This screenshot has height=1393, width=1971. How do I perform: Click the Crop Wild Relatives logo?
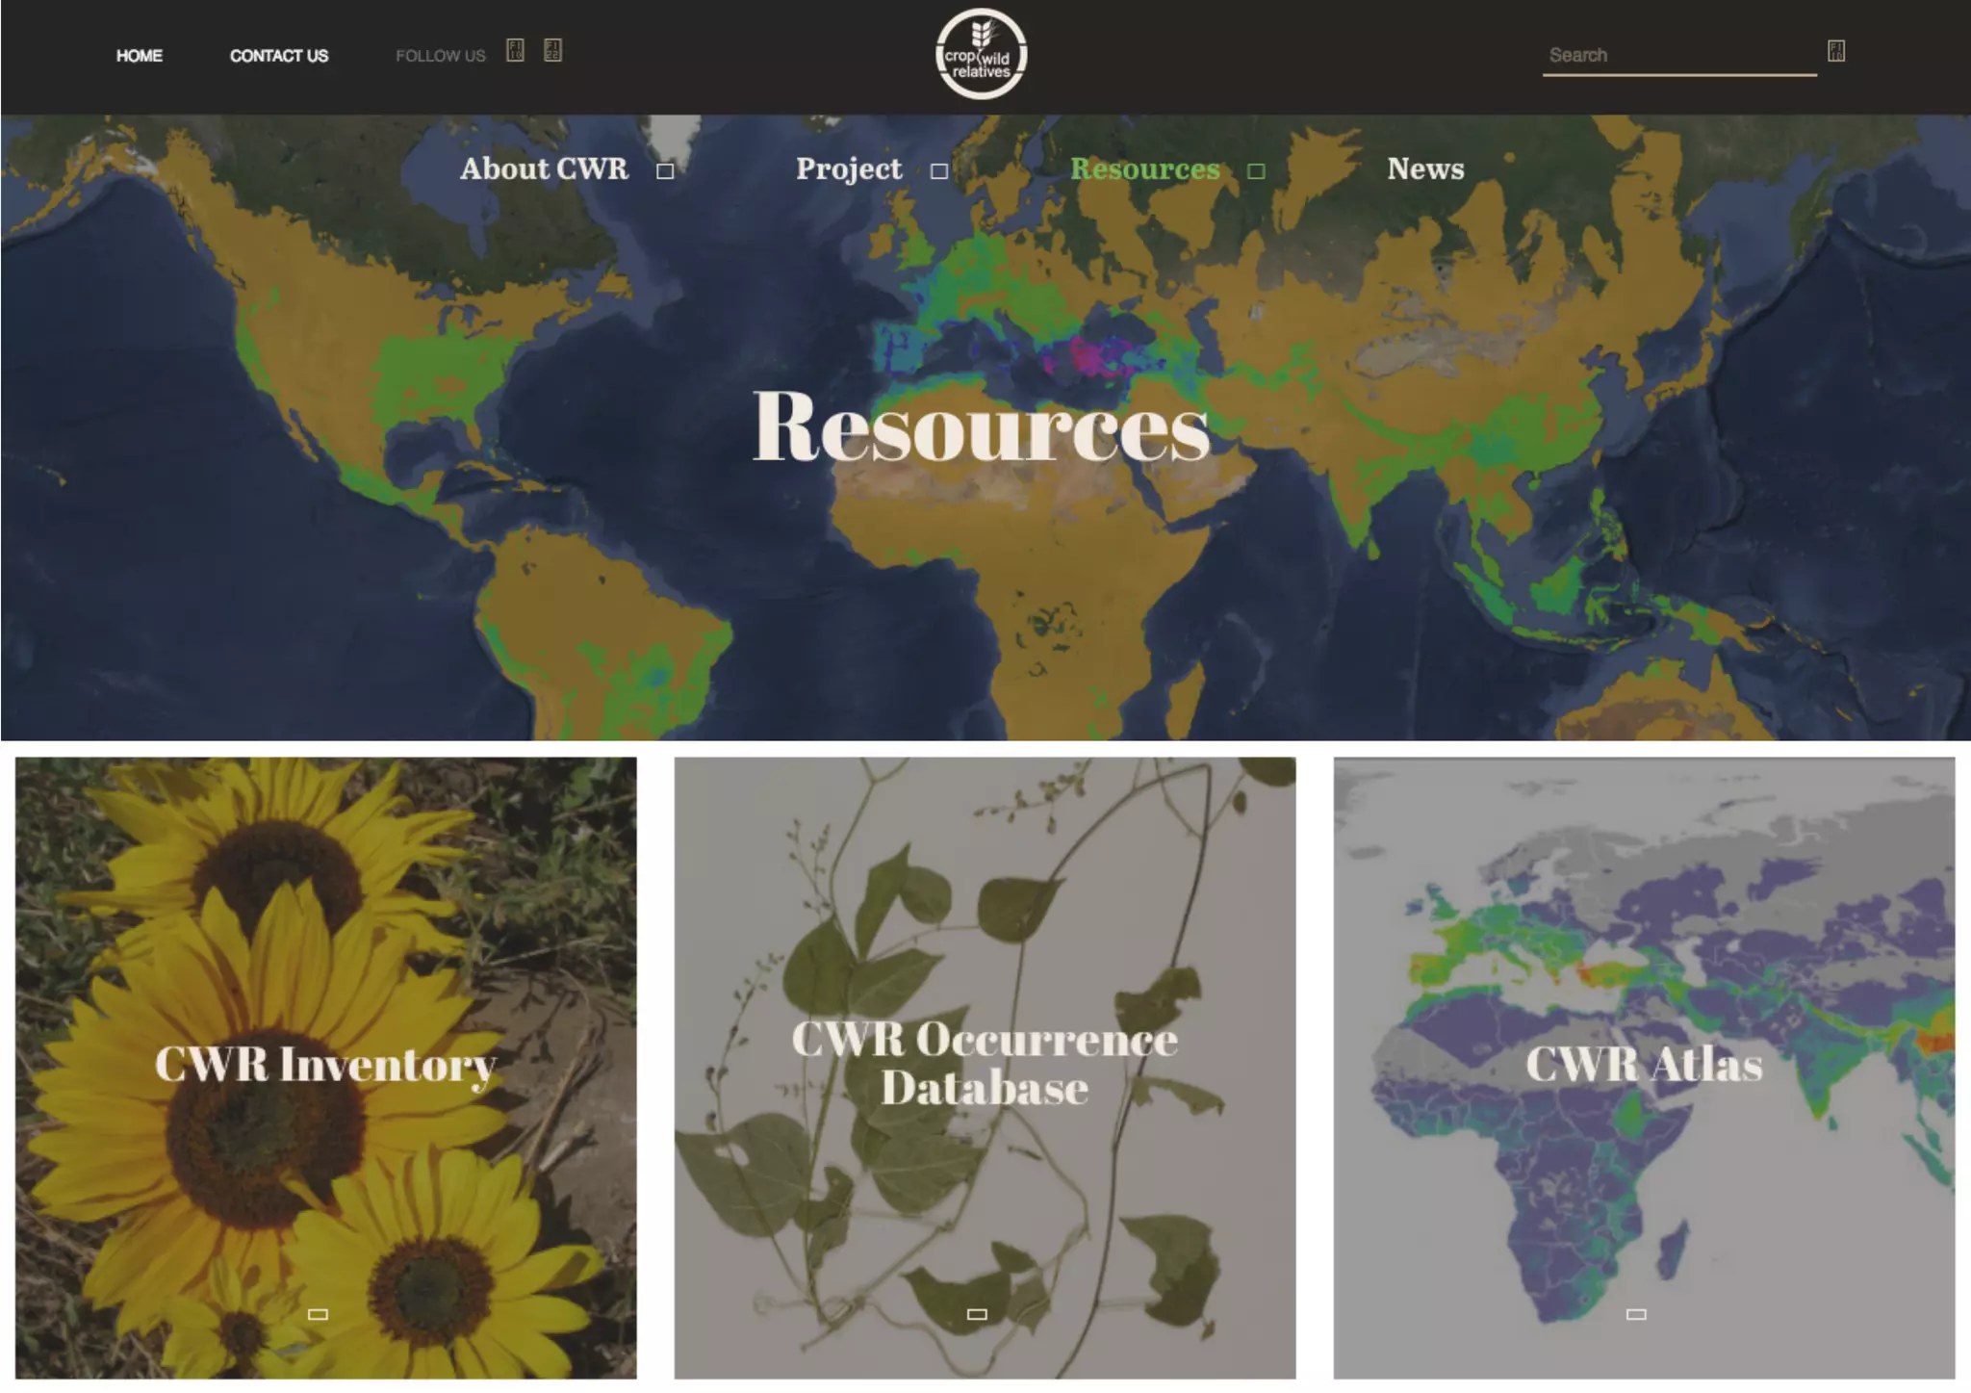(981, 55)
